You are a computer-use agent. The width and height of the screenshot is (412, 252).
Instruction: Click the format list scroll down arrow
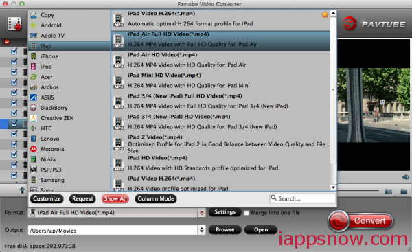[x=333, y=187]
